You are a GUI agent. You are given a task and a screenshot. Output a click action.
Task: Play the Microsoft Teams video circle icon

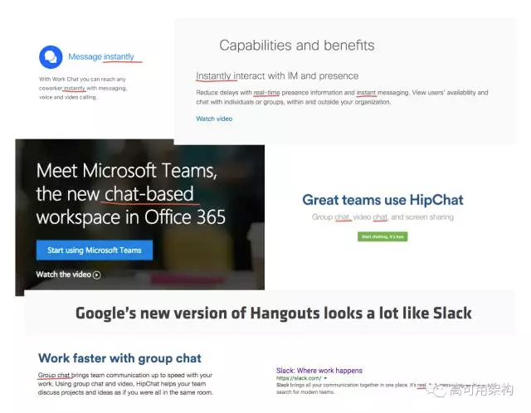tap(97, 275)
